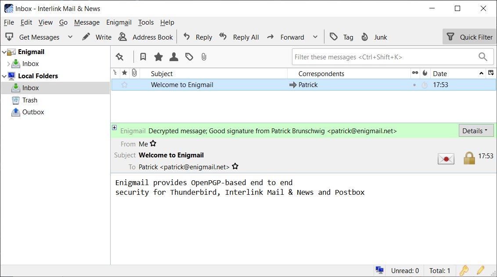Select the Inbox under Local Folders

(x=55, y=88)
